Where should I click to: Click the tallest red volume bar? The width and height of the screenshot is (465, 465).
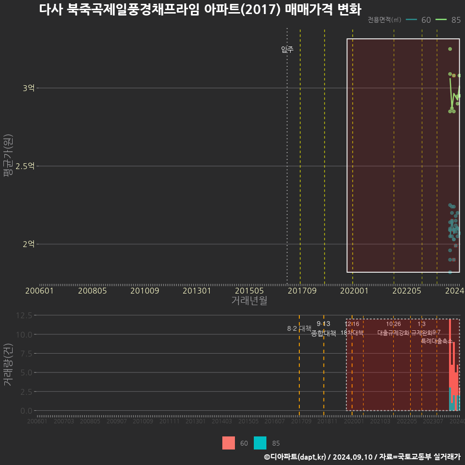click(x=450, y=353)
